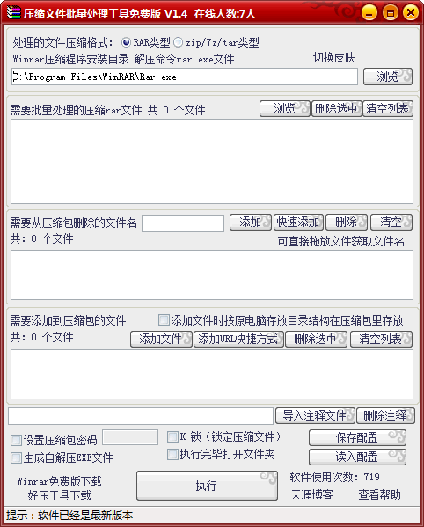Viewport: 424px width, 527px height.
Task: Select RAR类型 compression format
Action: coord(126,42)
